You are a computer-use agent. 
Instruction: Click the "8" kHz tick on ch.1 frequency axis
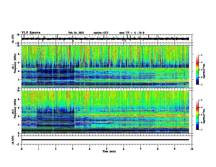click(19, 54)
